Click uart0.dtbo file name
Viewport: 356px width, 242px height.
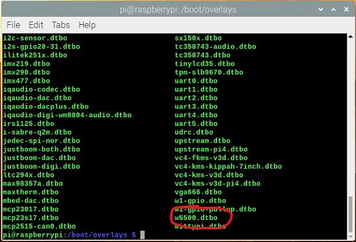pyautogui.click(x=196, y=81)
